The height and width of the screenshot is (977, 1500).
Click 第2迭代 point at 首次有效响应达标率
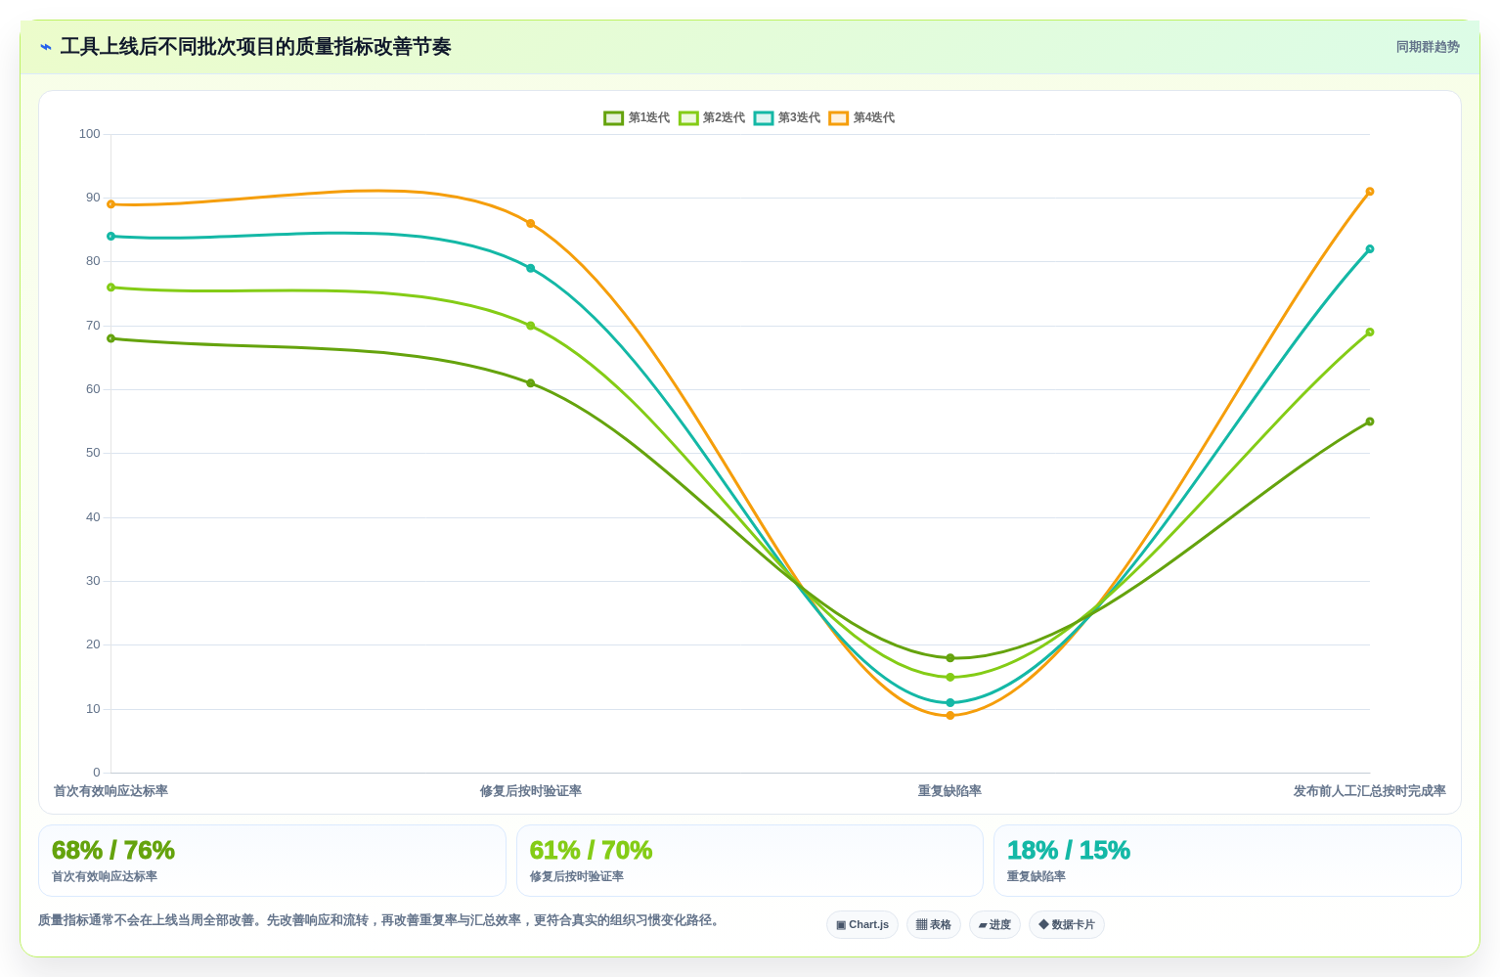tap(110, 288)
